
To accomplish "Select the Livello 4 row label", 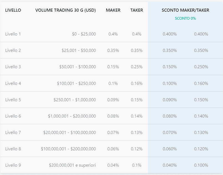I will [x=13, y=83].
